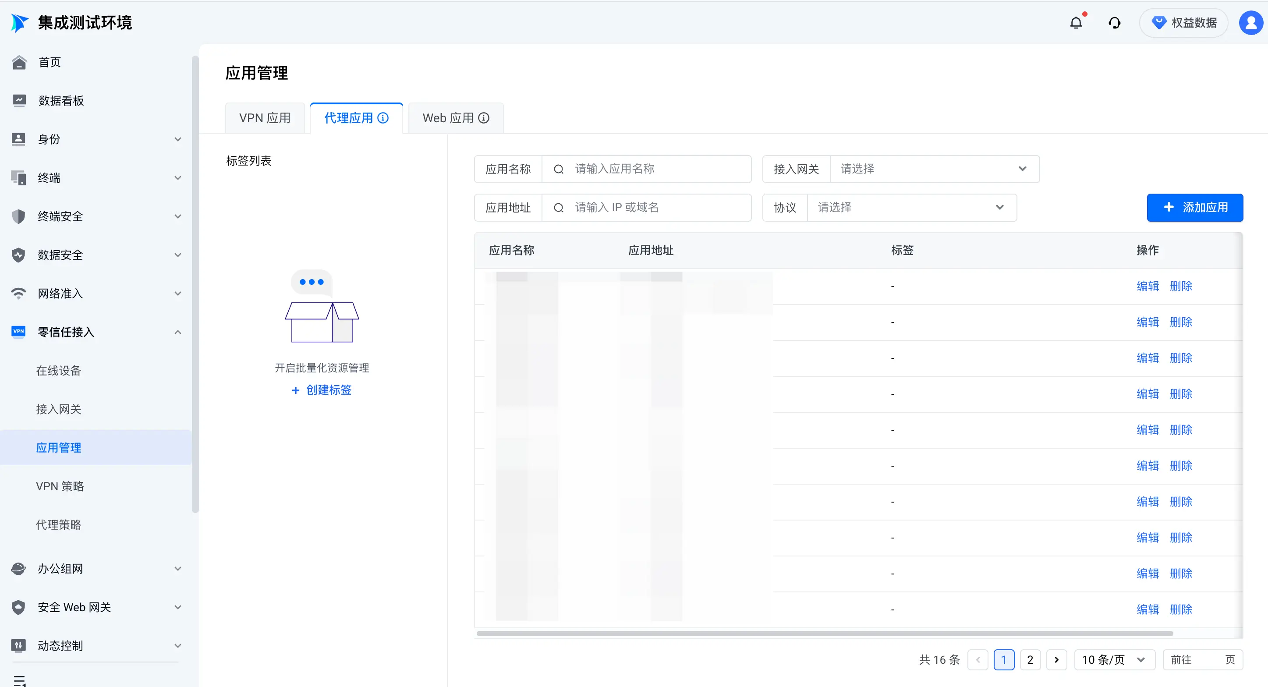Viewport: 1268px width, 687px height.
Task: Expand the 终端安全 menu chevron
Action: [178, 216]
